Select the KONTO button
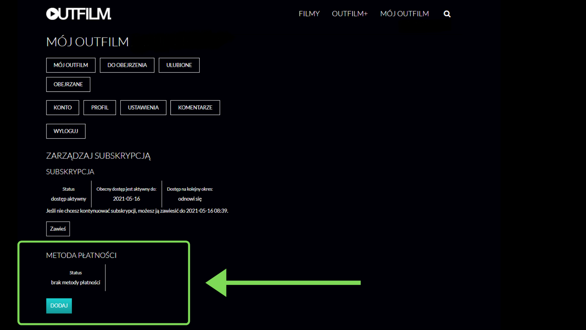The image size is (586, 330). pyautogui.click(x=63, y=107)
